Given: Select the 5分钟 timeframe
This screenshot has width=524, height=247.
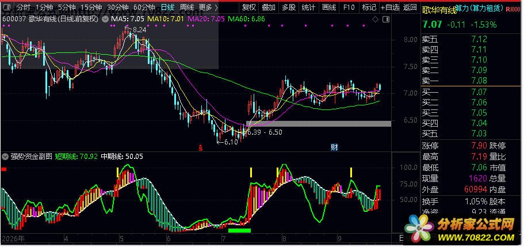Looking at the screenshot, I should point(67,7).
